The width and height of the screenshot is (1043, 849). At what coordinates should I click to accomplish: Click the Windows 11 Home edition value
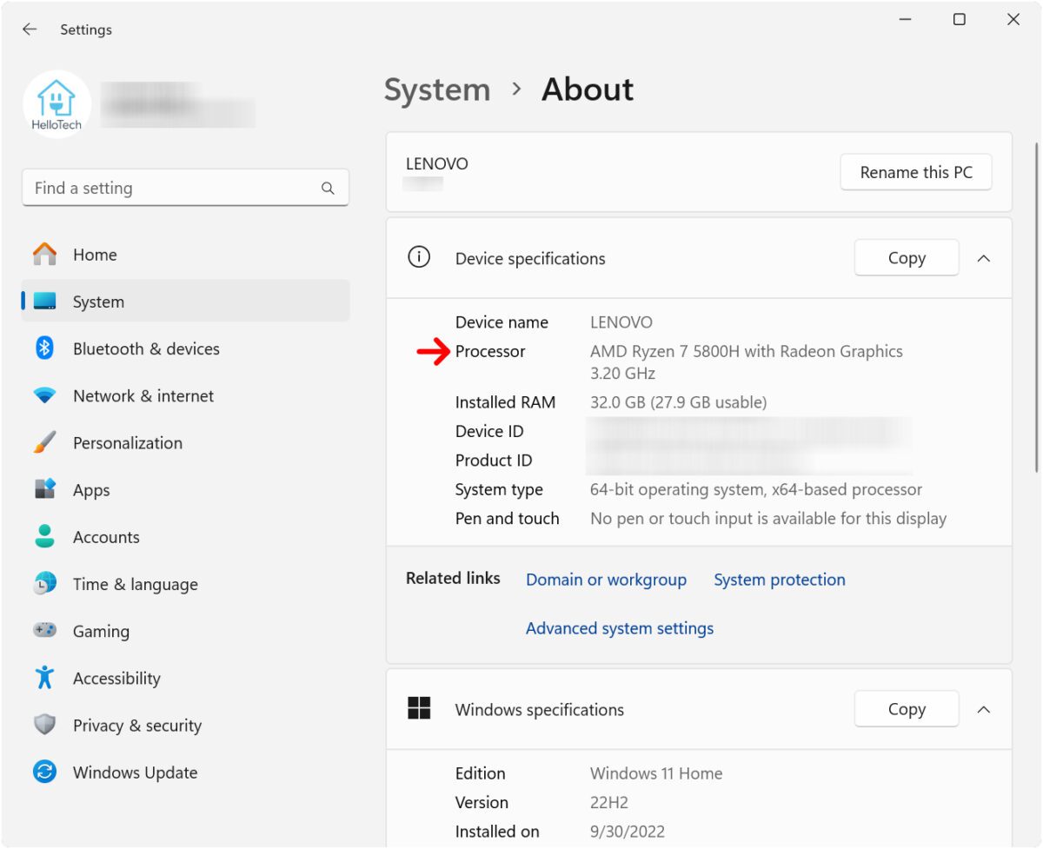point(656,773)
